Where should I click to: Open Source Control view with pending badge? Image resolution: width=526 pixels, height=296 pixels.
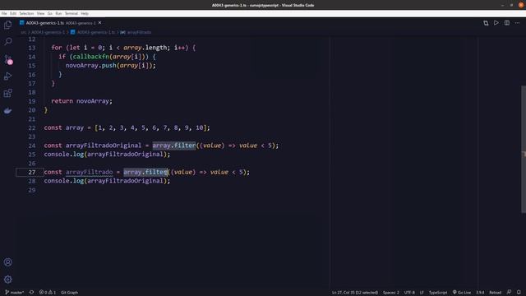coord(8,60)
